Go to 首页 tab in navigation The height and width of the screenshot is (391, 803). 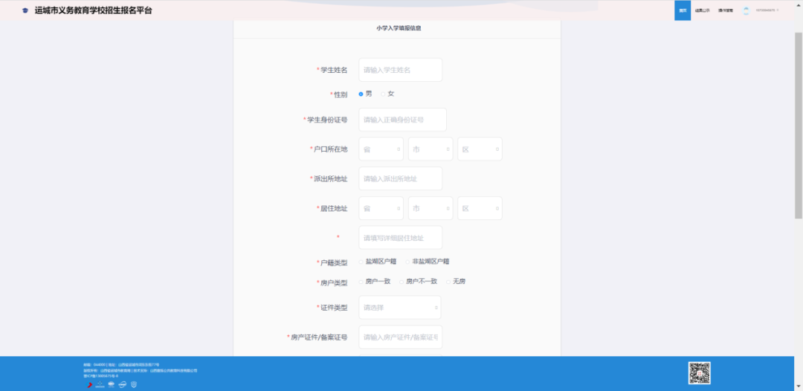pos(683,10)
